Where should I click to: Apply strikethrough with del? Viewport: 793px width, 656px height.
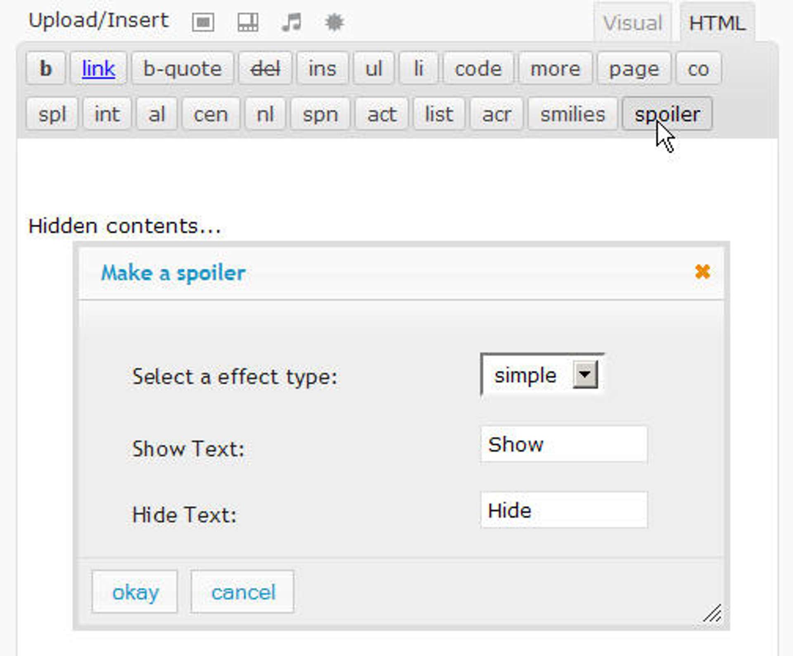[x=265, y=69]
